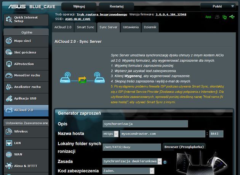Viewport: 240px width, 175px height.
Task: Click the sync arrows illustration icon
Action: pos(82,80)
